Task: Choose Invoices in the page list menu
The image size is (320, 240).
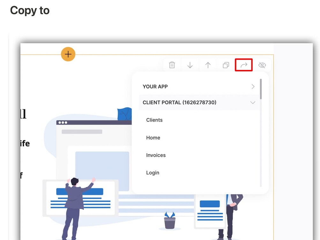Action: click(x=156, y=155)
